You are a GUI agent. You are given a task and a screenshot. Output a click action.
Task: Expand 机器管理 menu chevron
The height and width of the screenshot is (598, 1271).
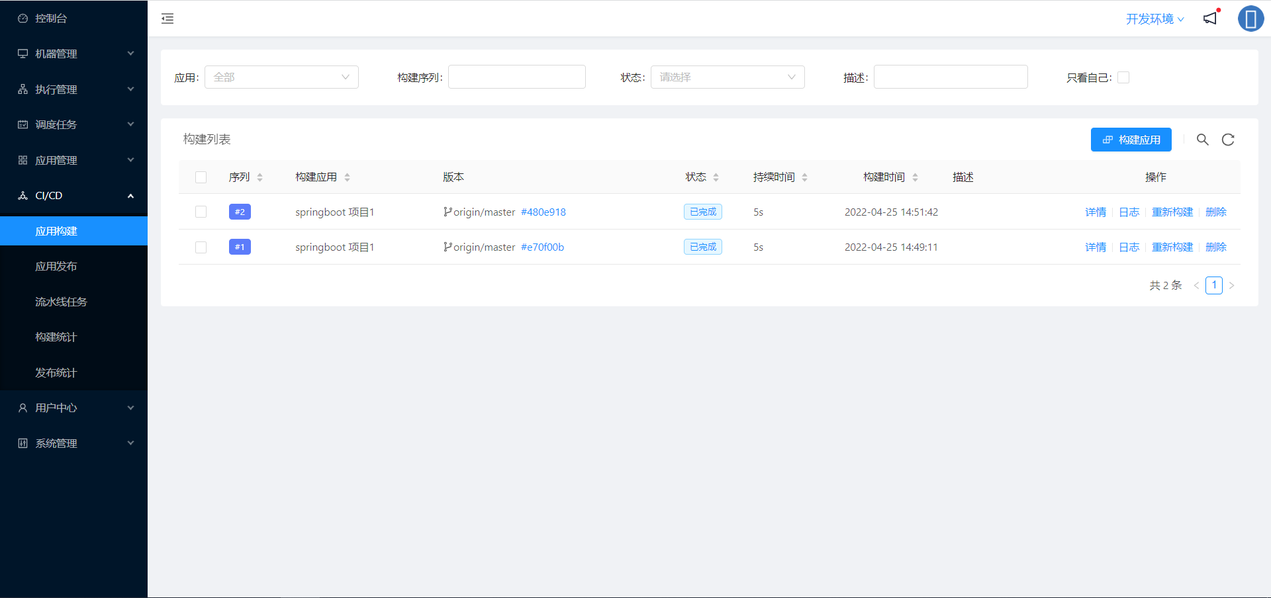tap(130, 54)
